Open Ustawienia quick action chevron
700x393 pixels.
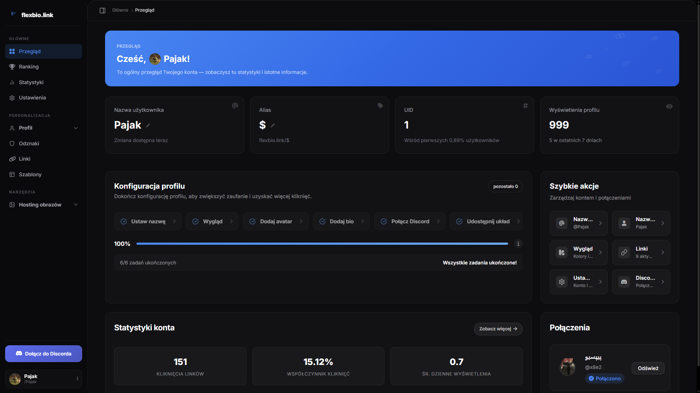600,282
